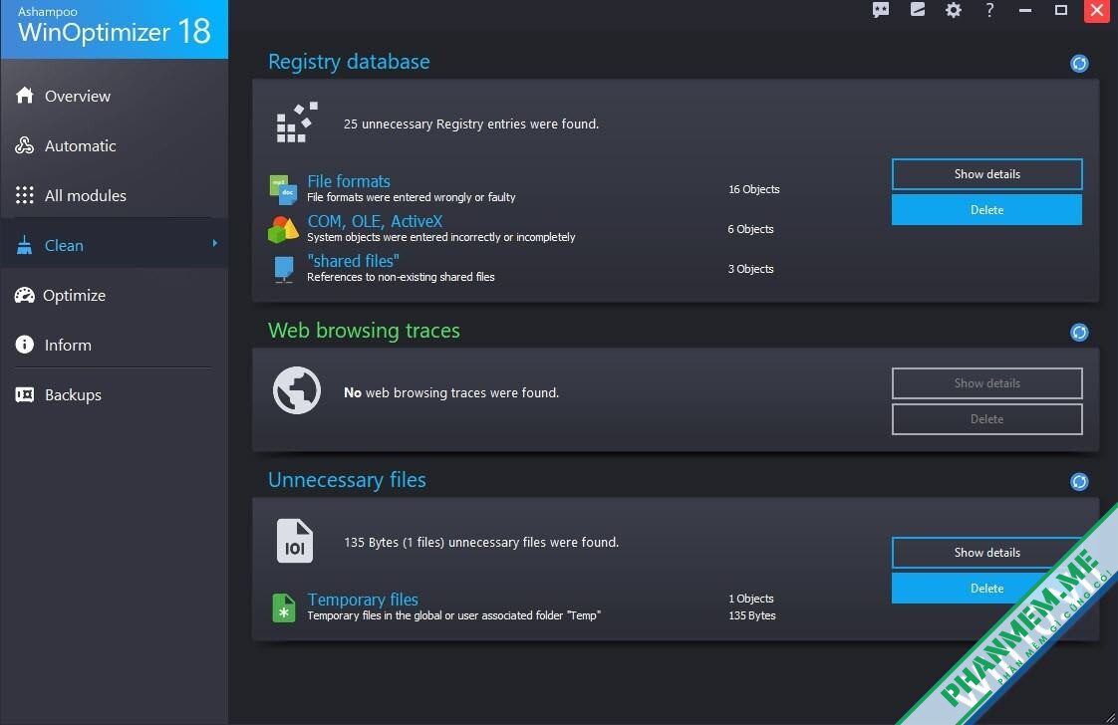The image size is (1118, 725).
Task: Click the COM, OLE, ActiveX colored shapes icon
Action: [x=283, y=229]
